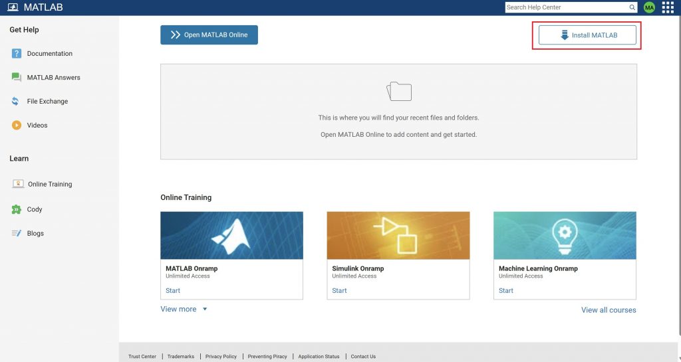Click the View more dropdown arrow

[205, 309]
